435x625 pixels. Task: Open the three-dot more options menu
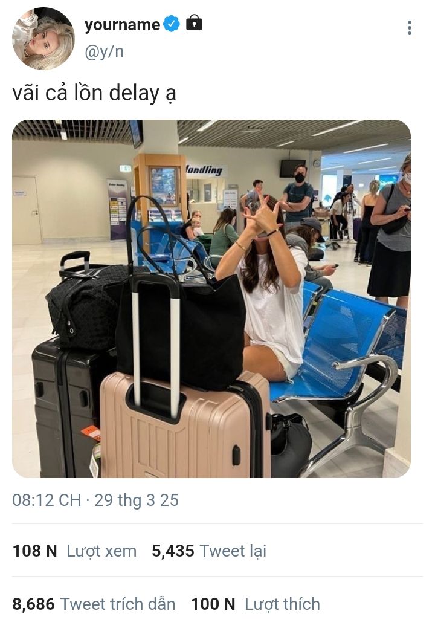click(409, 28)
